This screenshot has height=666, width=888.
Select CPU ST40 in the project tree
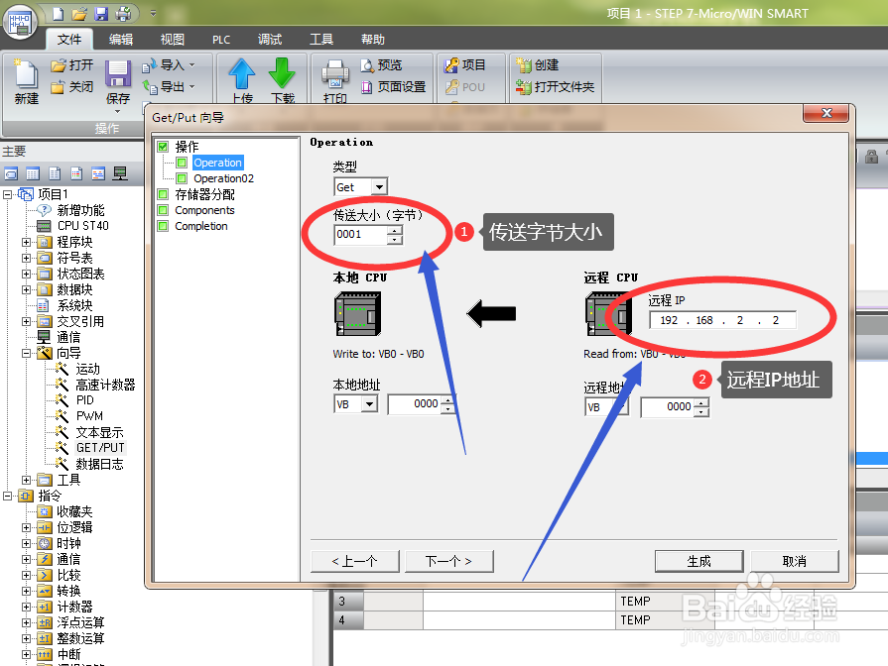82,226
